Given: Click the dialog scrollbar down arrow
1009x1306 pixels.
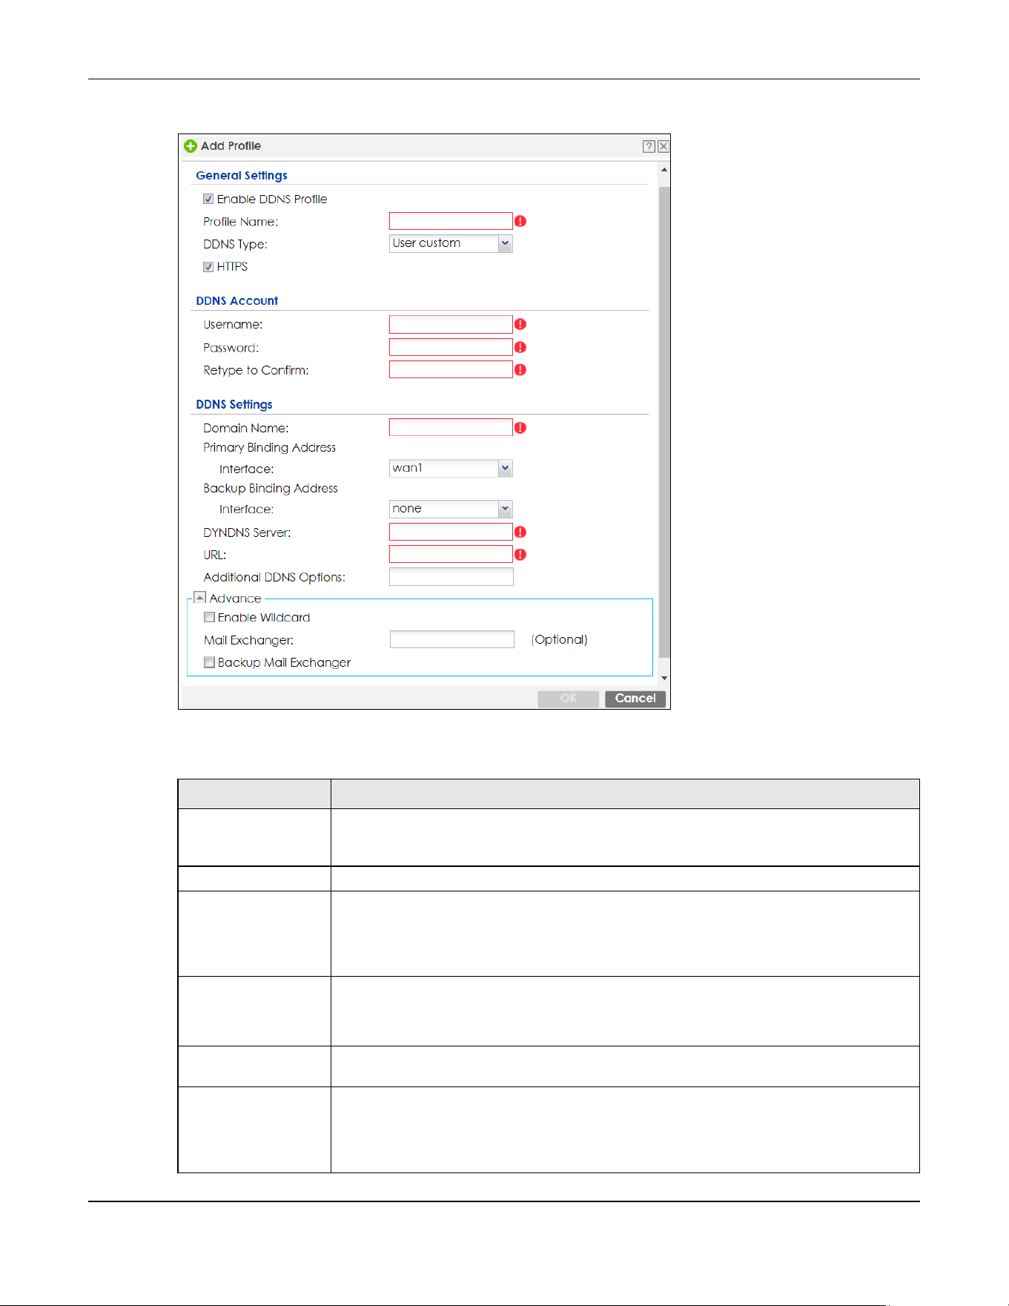Looking at the screenshot, I should (x=664, y=678).
